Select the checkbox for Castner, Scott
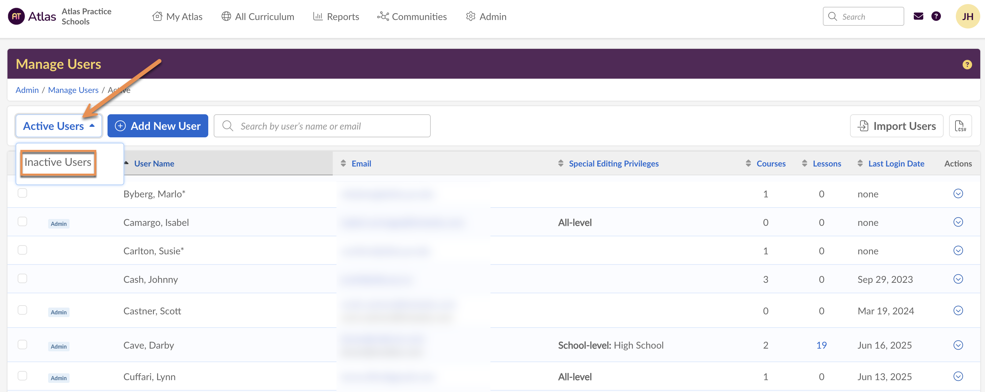The image size is (985, 392). [x=23, y=310]
